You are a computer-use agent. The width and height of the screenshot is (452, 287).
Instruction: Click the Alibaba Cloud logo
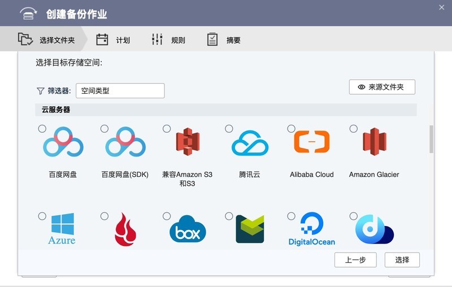pyautogui.click(x=312, y=141)
